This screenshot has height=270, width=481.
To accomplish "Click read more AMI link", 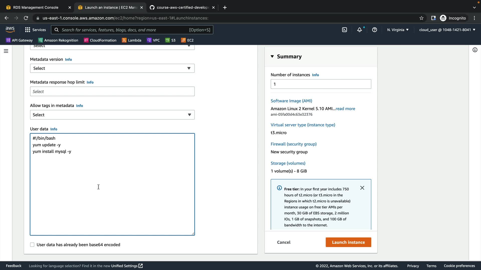I will click(x=345, y=109).
